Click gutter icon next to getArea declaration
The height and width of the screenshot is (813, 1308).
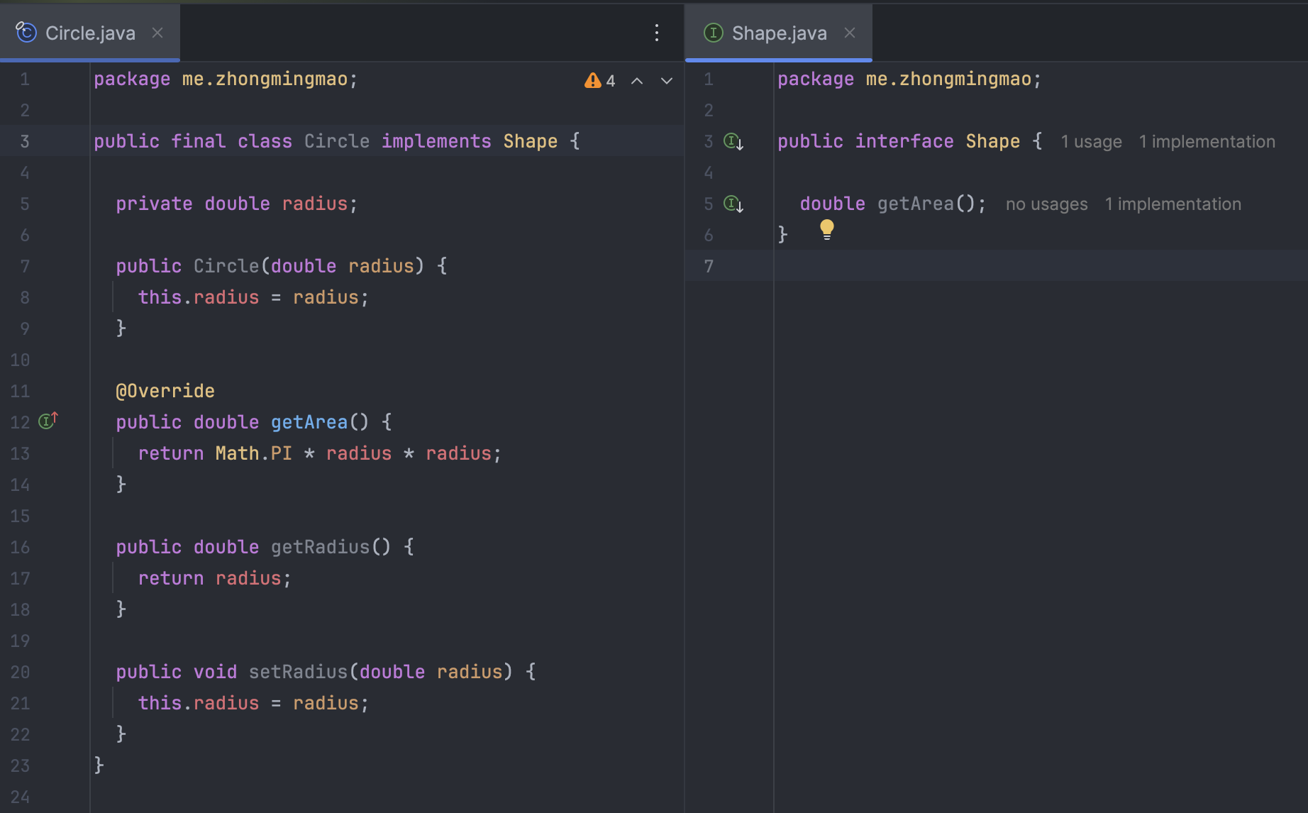pyautogui.click(x=733, y=204)
